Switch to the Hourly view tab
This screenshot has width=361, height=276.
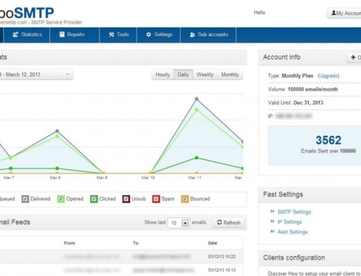(x=162, y=75)
